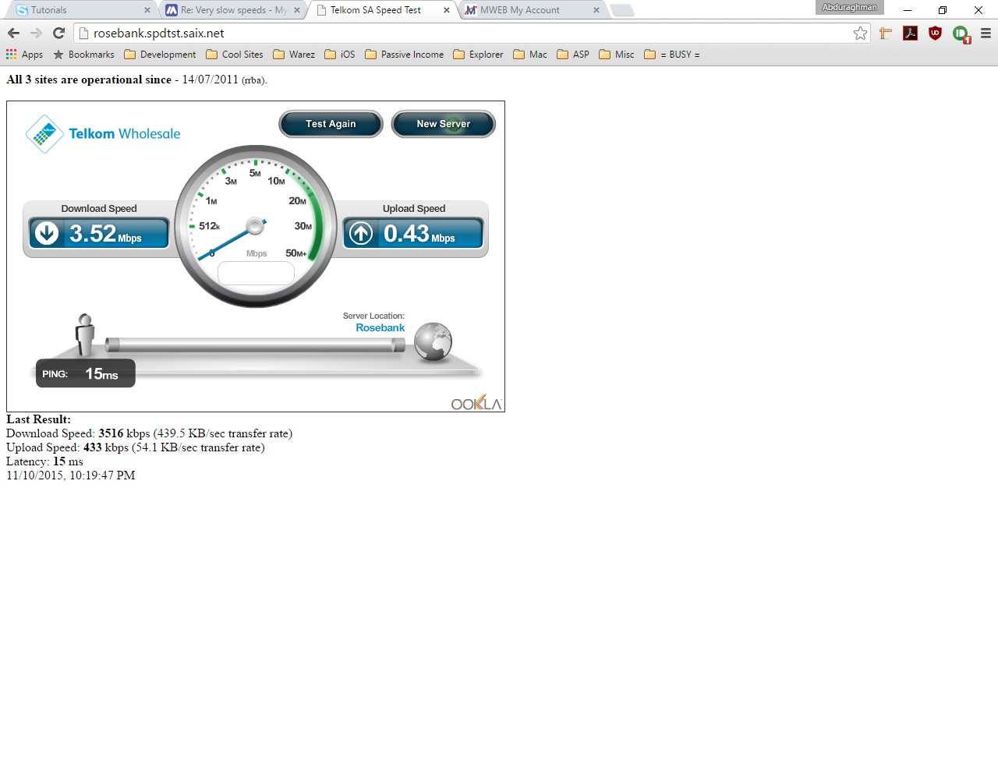998x767 pixels.
Task: Click the 'Latency: 15 ms' line
Action: point(44,461)
